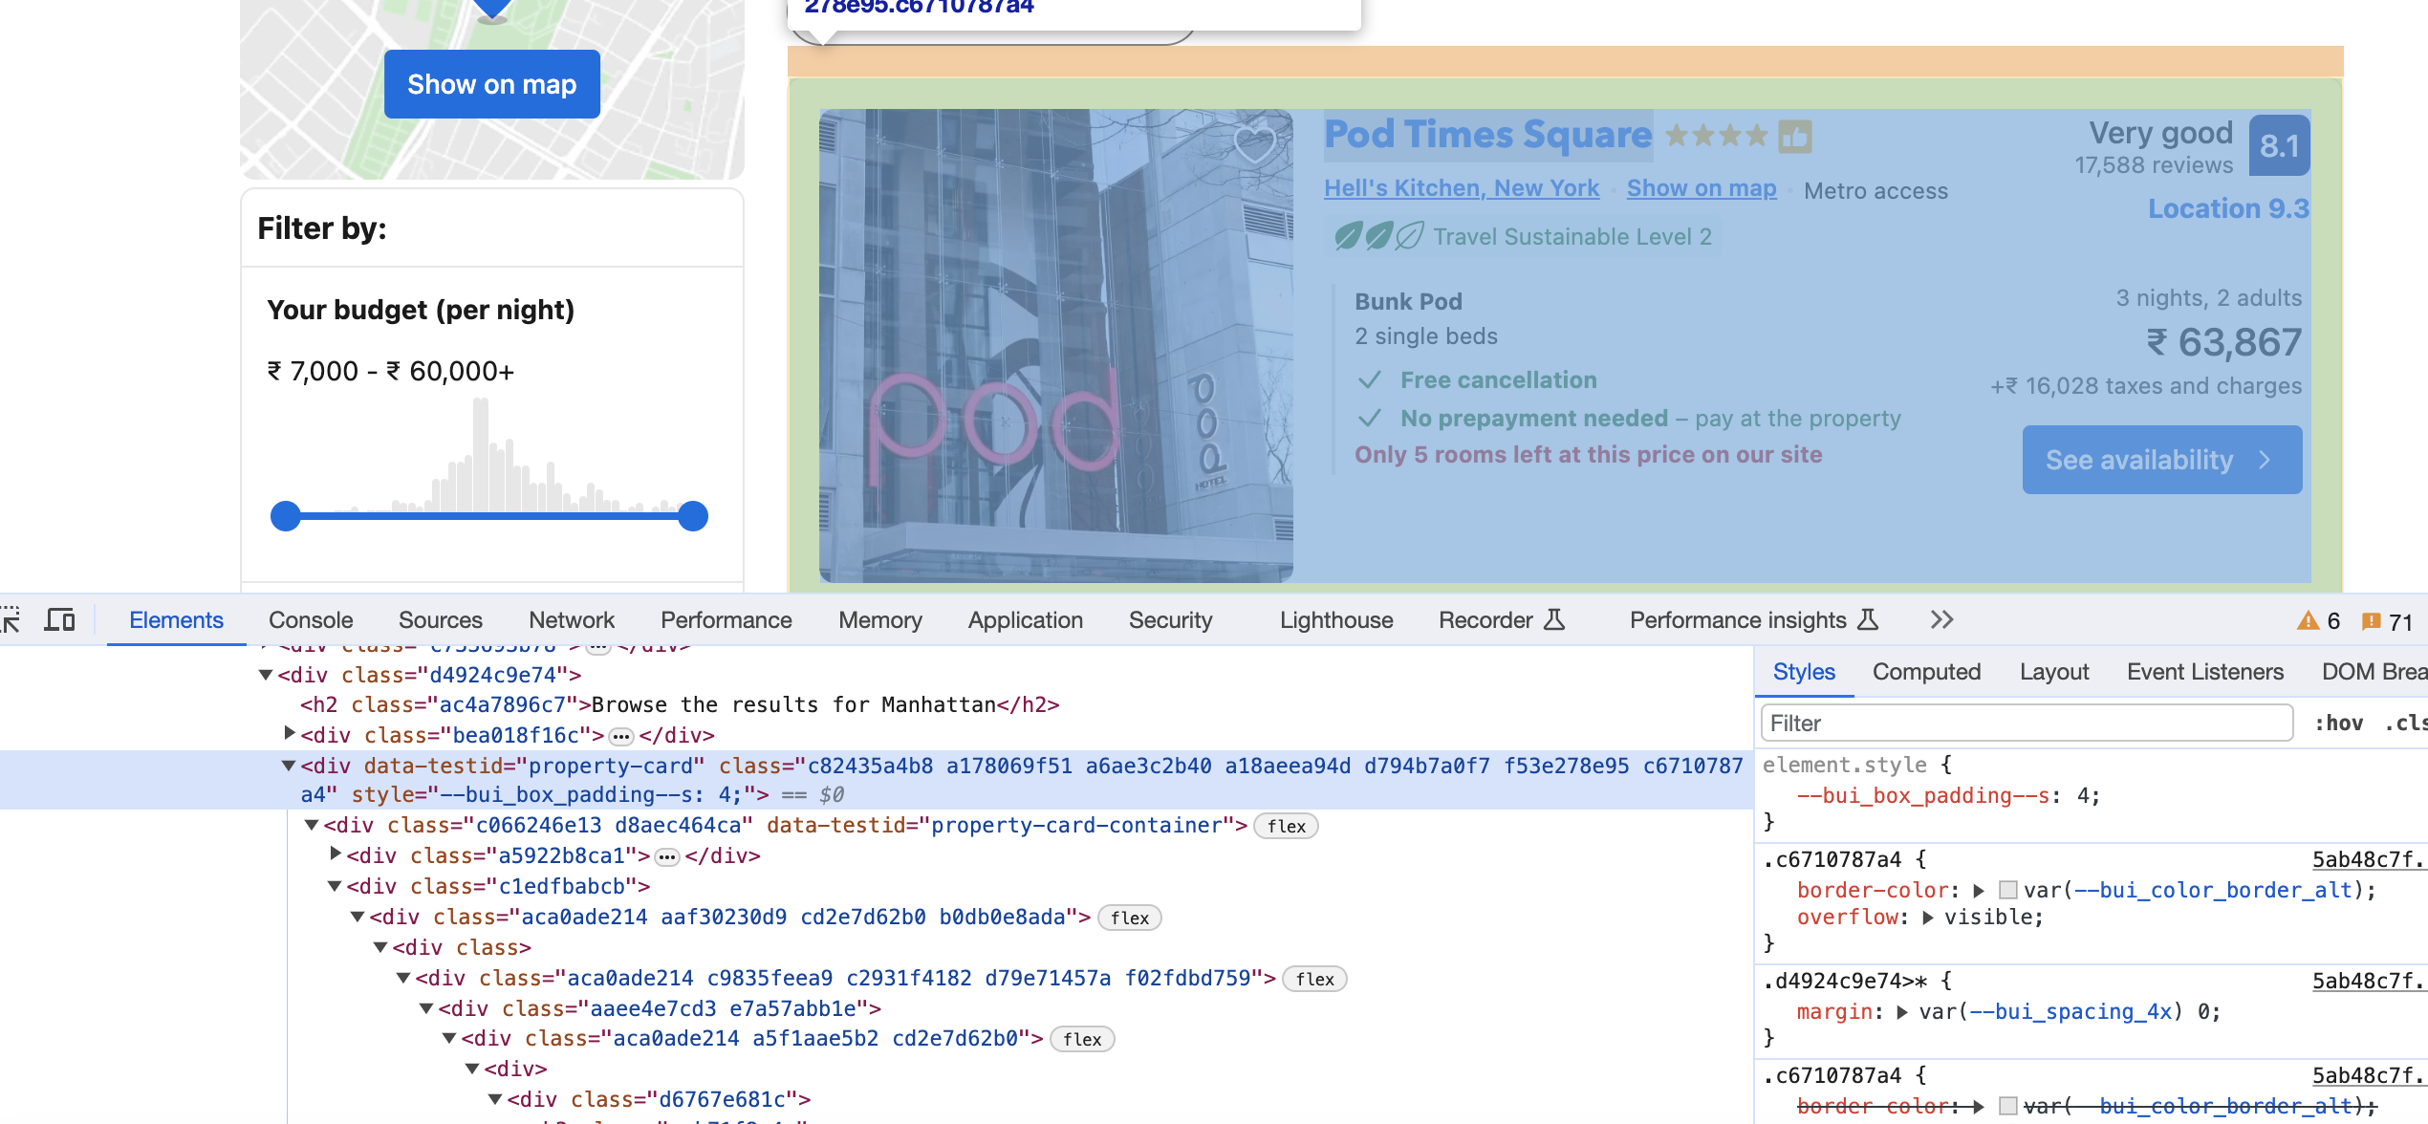Toggle the :hov element state option
This screenshot has width=2428, height=1124.
click(x=2338, y=724)
